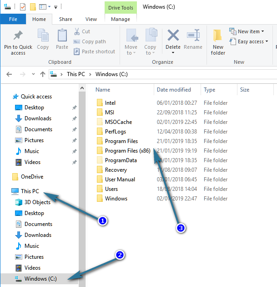Click the New folder quick-access toolbar icon
The image size is (277, 287).
point(33,7)
